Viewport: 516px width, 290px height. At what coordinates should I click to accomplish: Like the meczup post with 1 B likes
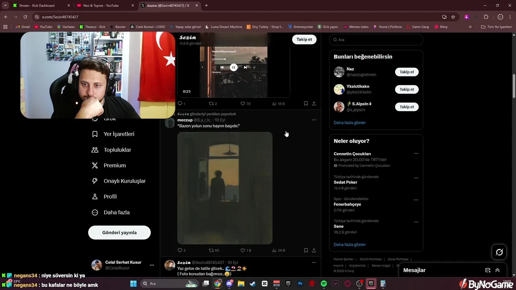[x=246, y=250]
